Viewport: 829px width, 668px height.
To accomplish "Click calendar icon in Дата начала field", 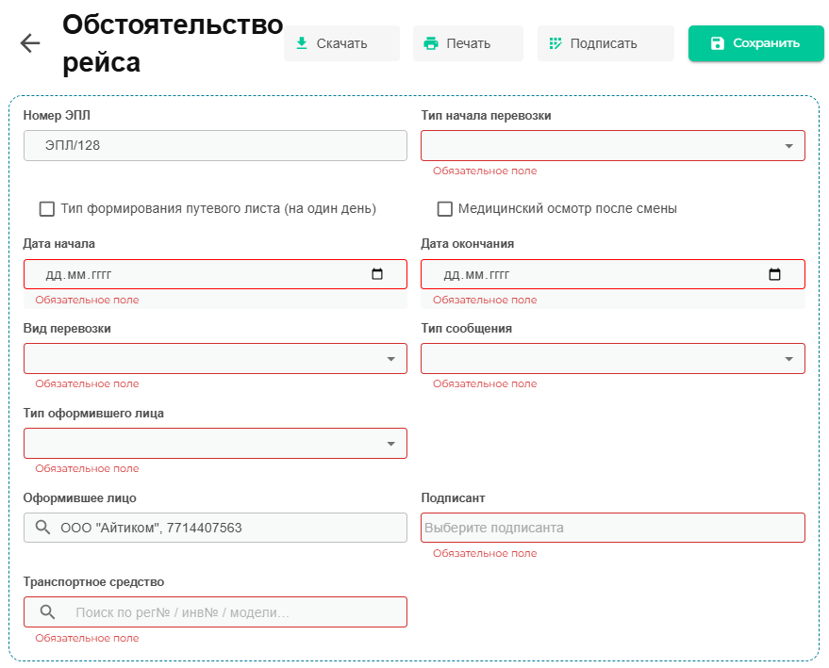I will tap(377, 274).
